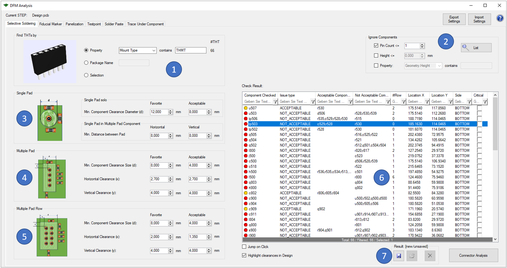Image resolution: width=507 pixels, height=268 pixels.
Task: Select the u503 result row
Action: [365, 113]
